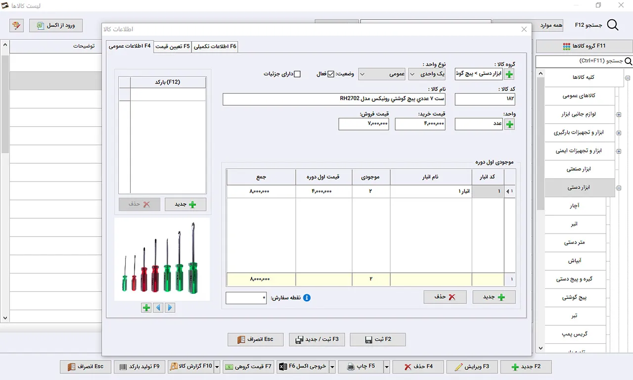Click F3 ثبت / جدید in the dialog

point(317,339)
